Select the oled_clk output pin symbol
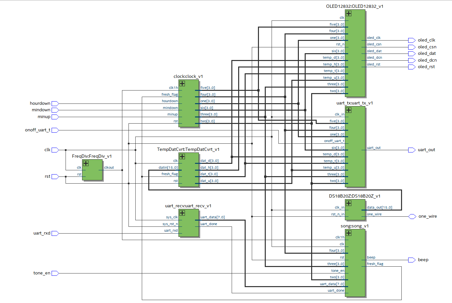452x303 pixels. point(412,40)
